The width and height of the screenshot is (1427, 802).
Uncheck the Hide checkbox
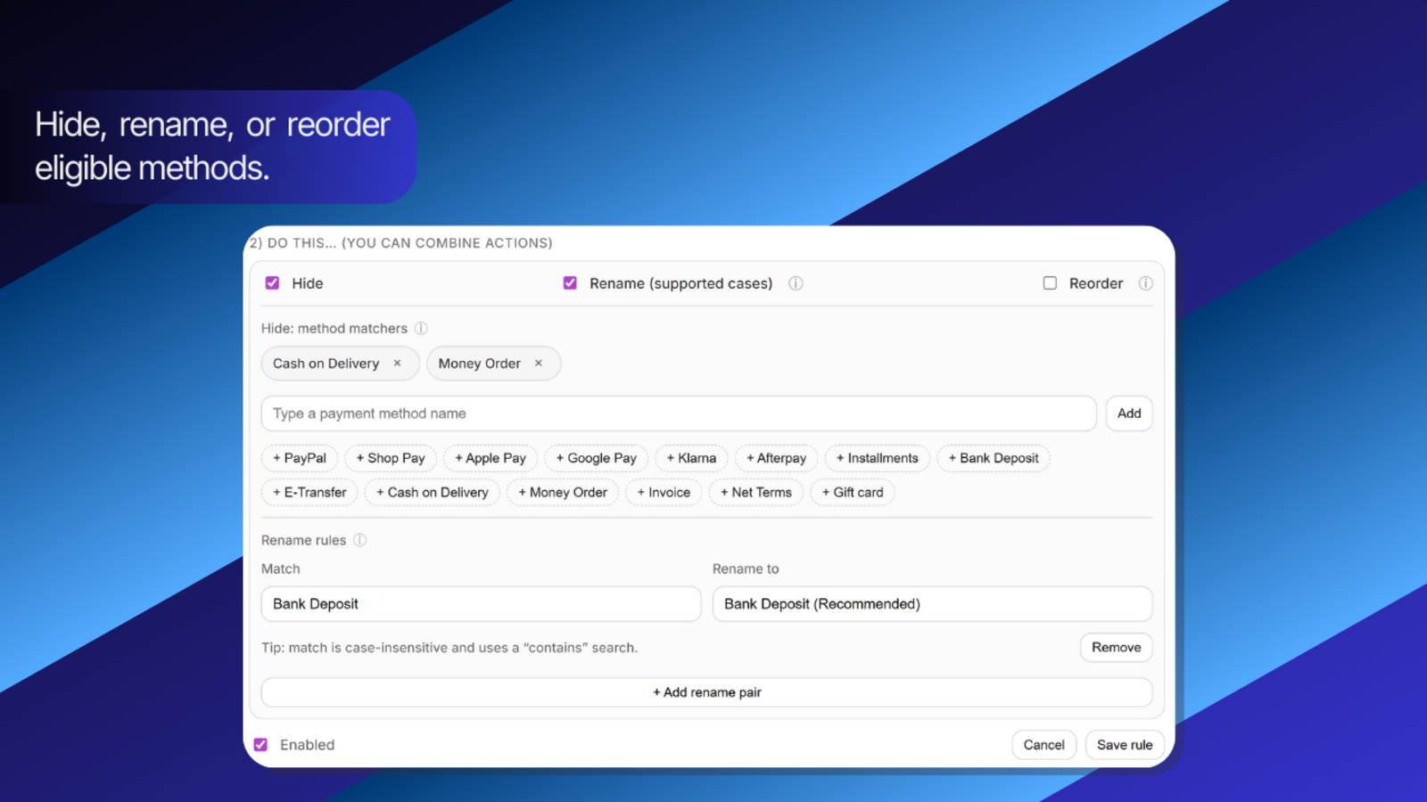tap(272, 283)
